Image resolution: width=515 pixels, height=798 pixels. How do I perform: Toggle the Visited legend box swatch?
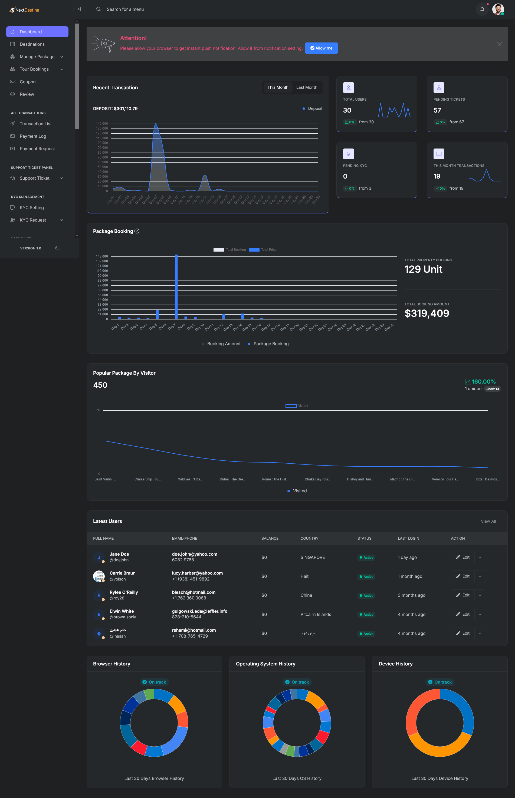coord(291,406)
